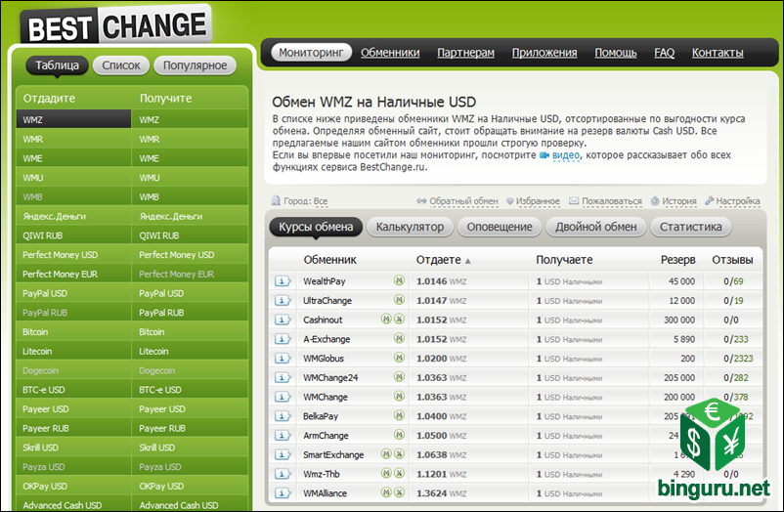The height and width of the screenshot is (512, 784).
Task: Click the M badge next to WealthPay
Action: (x=399, y=280)
